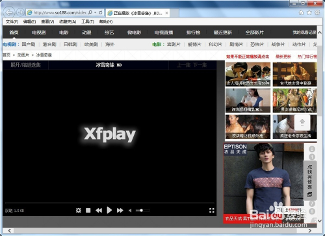Refresh the page with the reload icon

click(101, 12)
